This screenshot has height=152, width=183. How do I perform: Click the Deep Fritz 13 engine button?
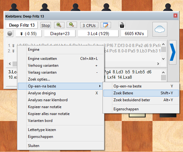tap(22, 25)
